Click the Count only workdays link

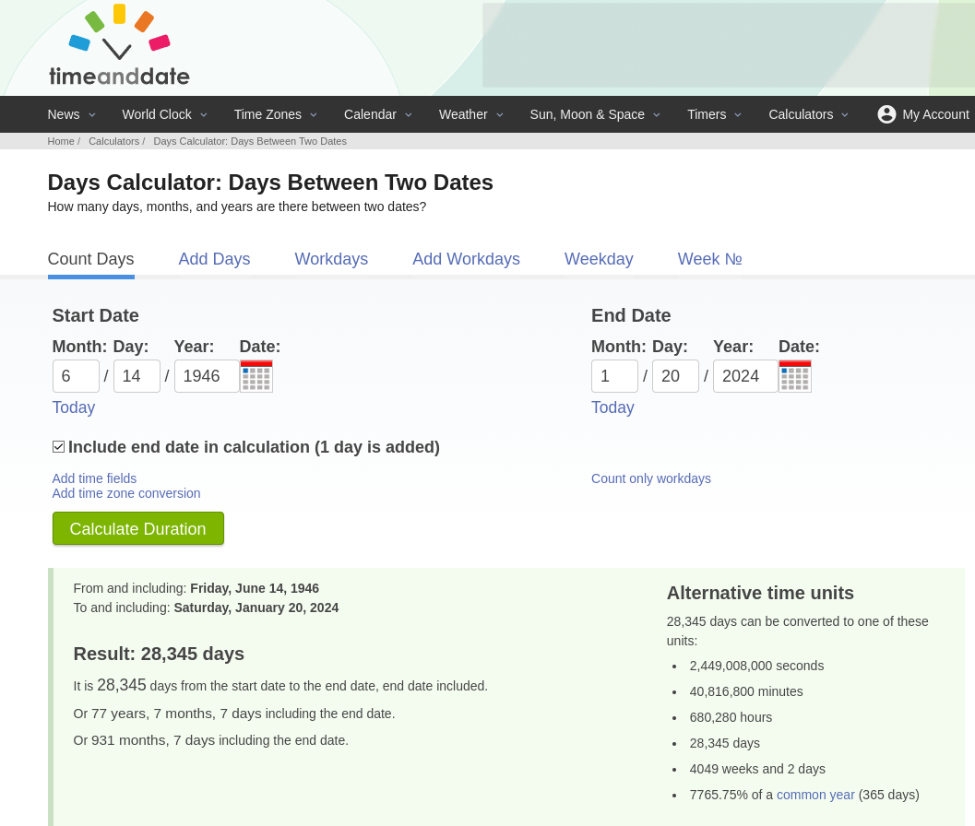tap(651, 478)
